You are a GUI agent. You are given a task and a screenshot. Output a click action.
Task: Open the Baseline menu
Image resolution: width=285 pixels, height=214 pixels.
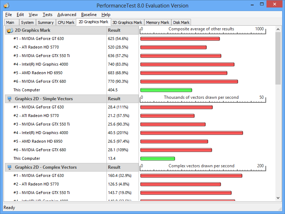[89, 15]
